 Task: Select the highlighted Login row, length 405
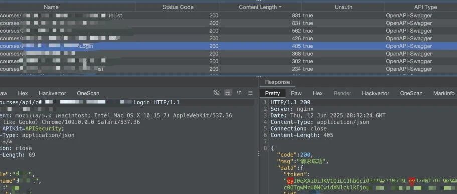pos(229,46)
